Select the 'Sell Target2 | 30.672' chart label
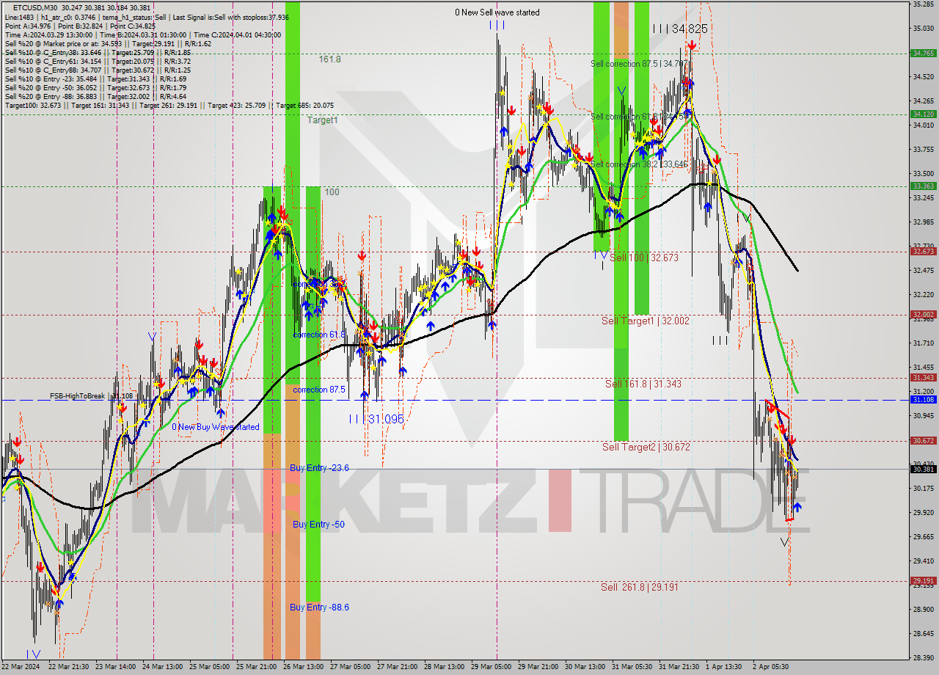This screenshot has height=675, width=939. coord(646,447)
